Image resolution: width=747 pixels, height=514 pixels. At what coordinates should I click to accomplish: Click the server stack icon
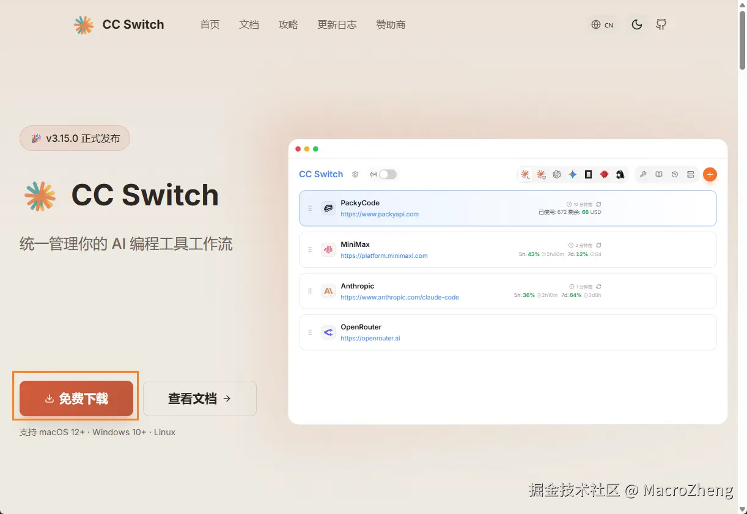click(691, 174)
